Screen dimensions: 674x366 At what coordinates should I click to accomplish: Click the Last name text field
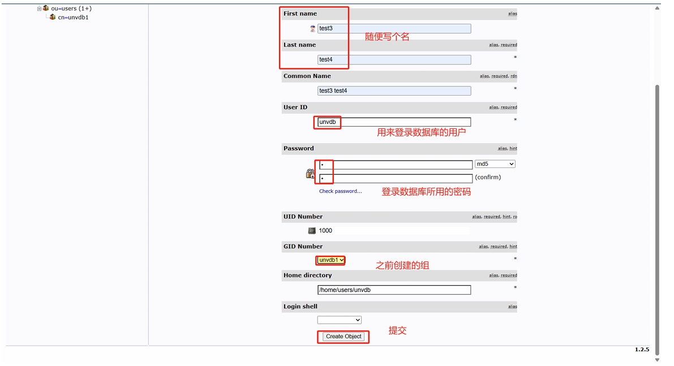pyautogui.click(x=394, y=59)
